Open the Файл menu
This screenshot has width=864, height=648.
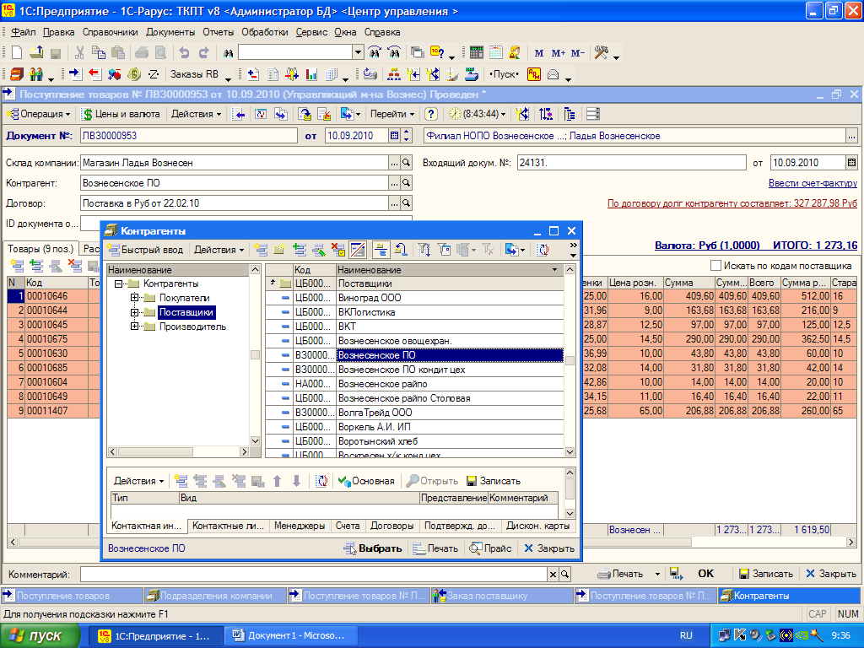24,32
